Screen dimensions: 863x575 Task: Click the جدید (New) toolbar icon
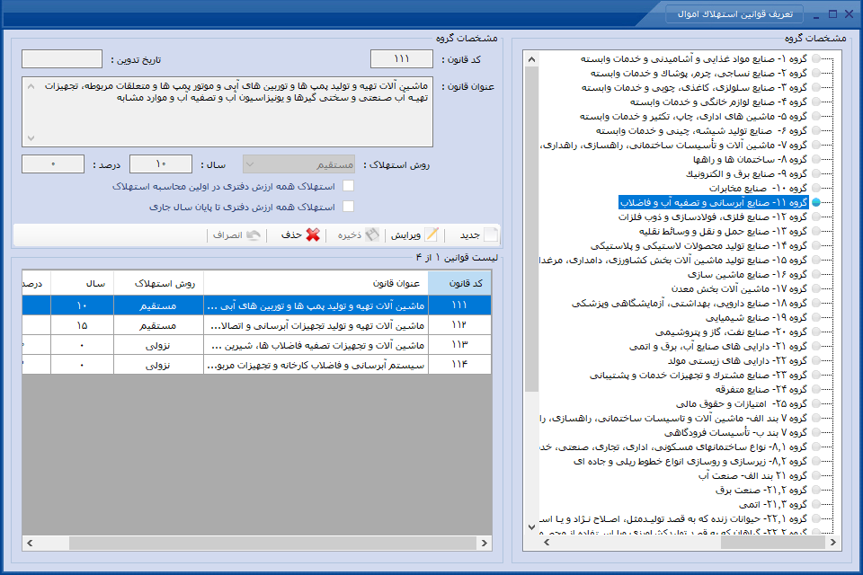(x=491, y=235)
